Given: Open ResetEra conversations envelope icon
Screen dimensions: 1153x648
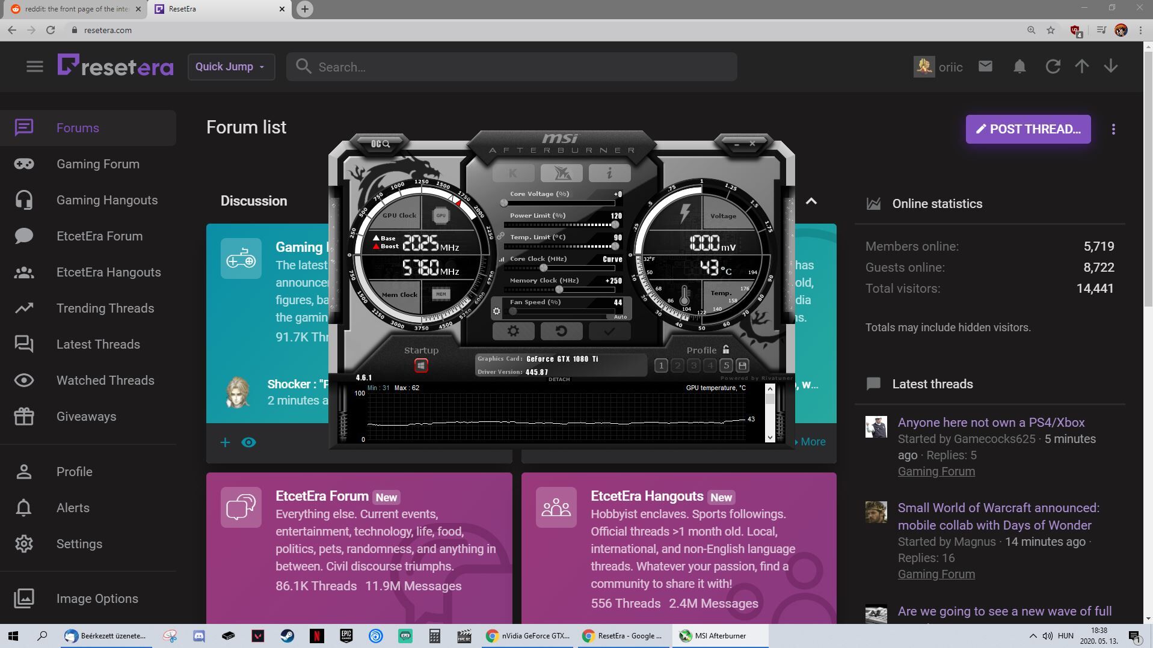Looking at the screenshot, I should [x=985, y=66].
